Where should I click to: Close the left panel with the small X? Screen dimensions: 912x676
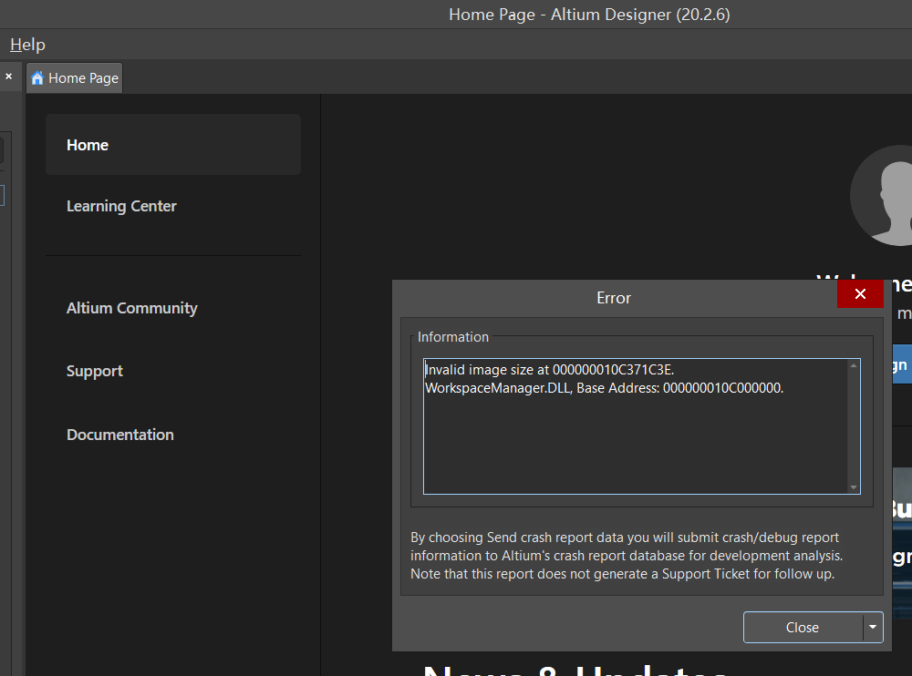pos(9,77)
